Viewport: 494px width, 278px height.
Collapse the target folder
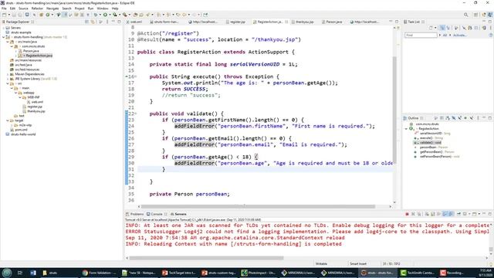[8, 120]
